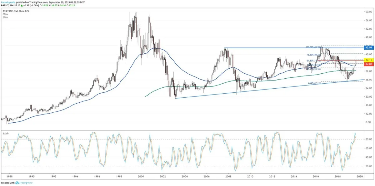Image resolution: width=375 pixels, height=186 pixels.
Task: Click 24.00 on the price axis
Action: click(x=368, y=88)
